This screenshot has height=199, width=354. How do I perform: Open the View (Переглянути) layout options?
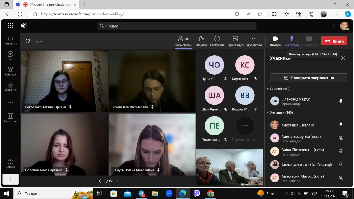(235, 41)
